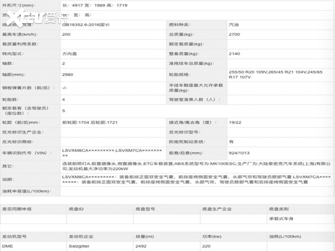Click the 反光标识型号 label
This screenshot has width=335, height=251.
[185, 132]
